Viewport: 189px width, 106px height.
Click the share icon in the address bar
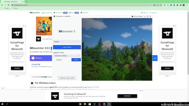[x=158, y=5]
